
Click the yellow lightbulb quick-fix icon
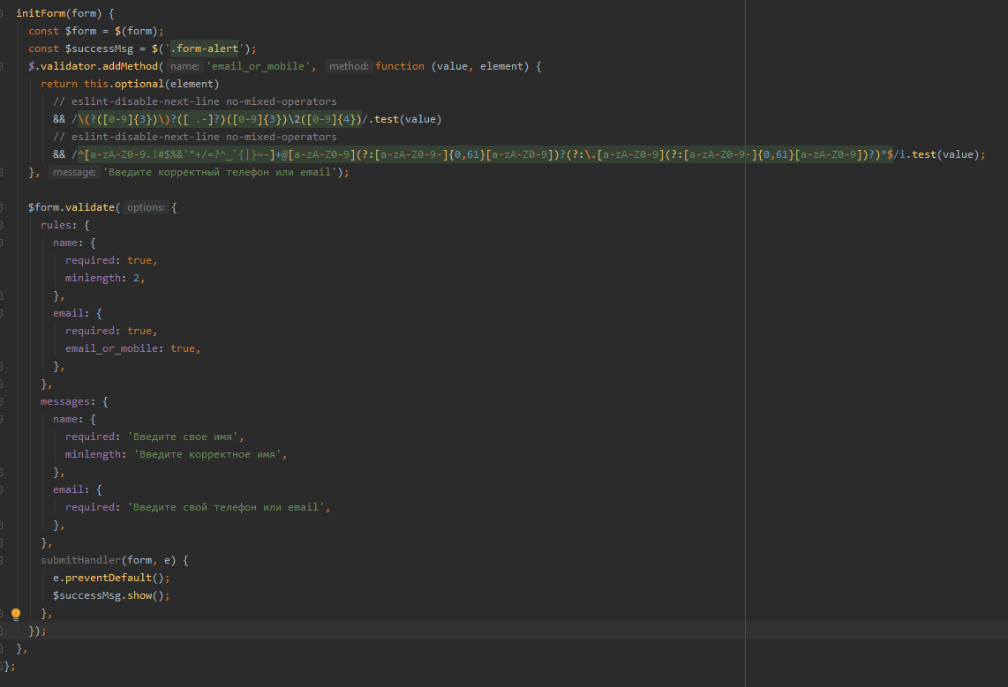(x=16, y=614)
